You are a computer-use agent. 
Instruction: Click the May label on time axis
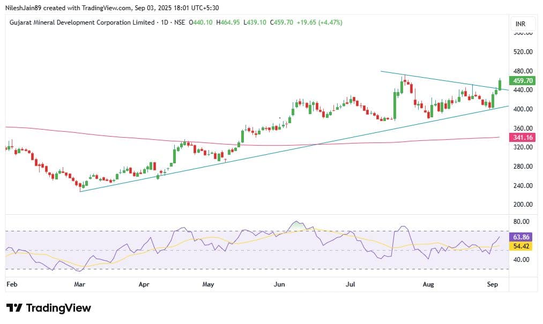[x=208, y=284]
